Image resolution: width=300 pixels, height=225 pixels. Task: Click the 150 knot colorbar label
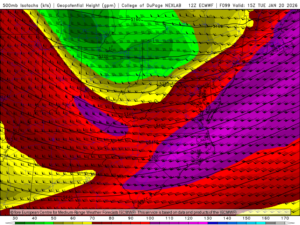tap(246, 218)
